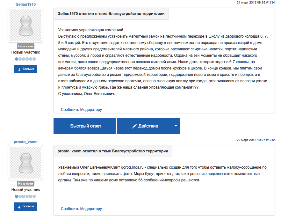Click 'Действие' button with pencil icon
This screenshot has height=219, width=281.
pyautogui.click(x=145, y=126)
